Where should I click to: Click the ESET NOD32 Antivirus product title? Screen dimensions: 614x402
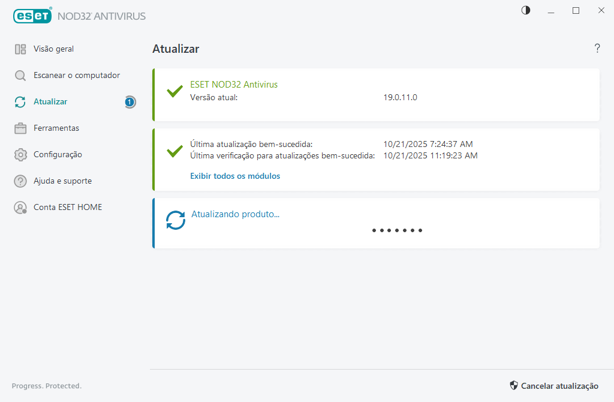pos(234,85)
